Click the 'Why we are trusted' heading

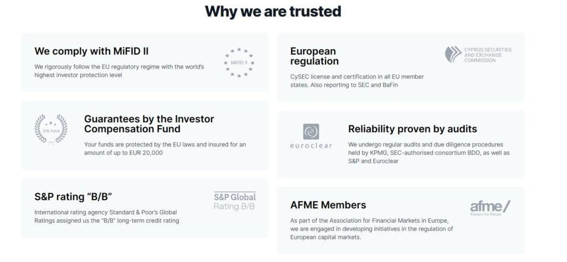273,11
